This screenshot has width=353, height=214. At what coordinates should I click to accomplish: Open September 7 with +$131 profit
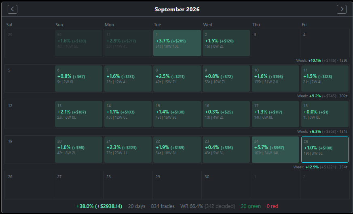[x=128, y=78]
